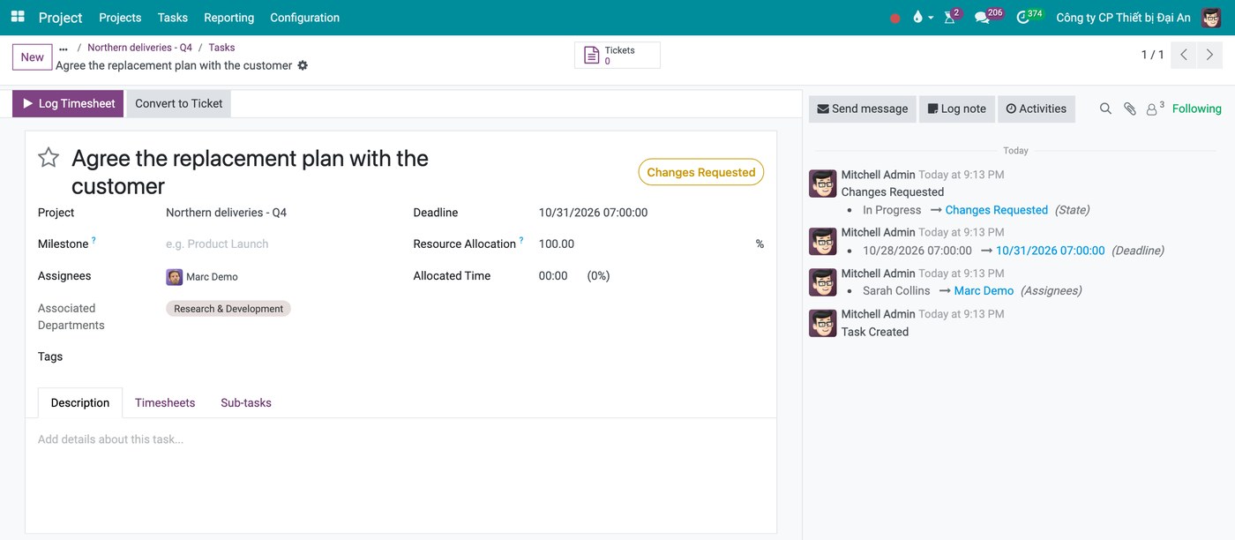Open the water drop theme dropdown
Viewport: 1235px width, 540px height.
[x=923, y=18]
